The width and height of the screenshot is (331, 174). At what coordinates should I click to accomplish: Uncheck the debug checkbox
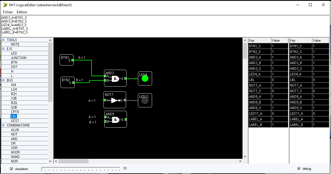coord(299,169)
